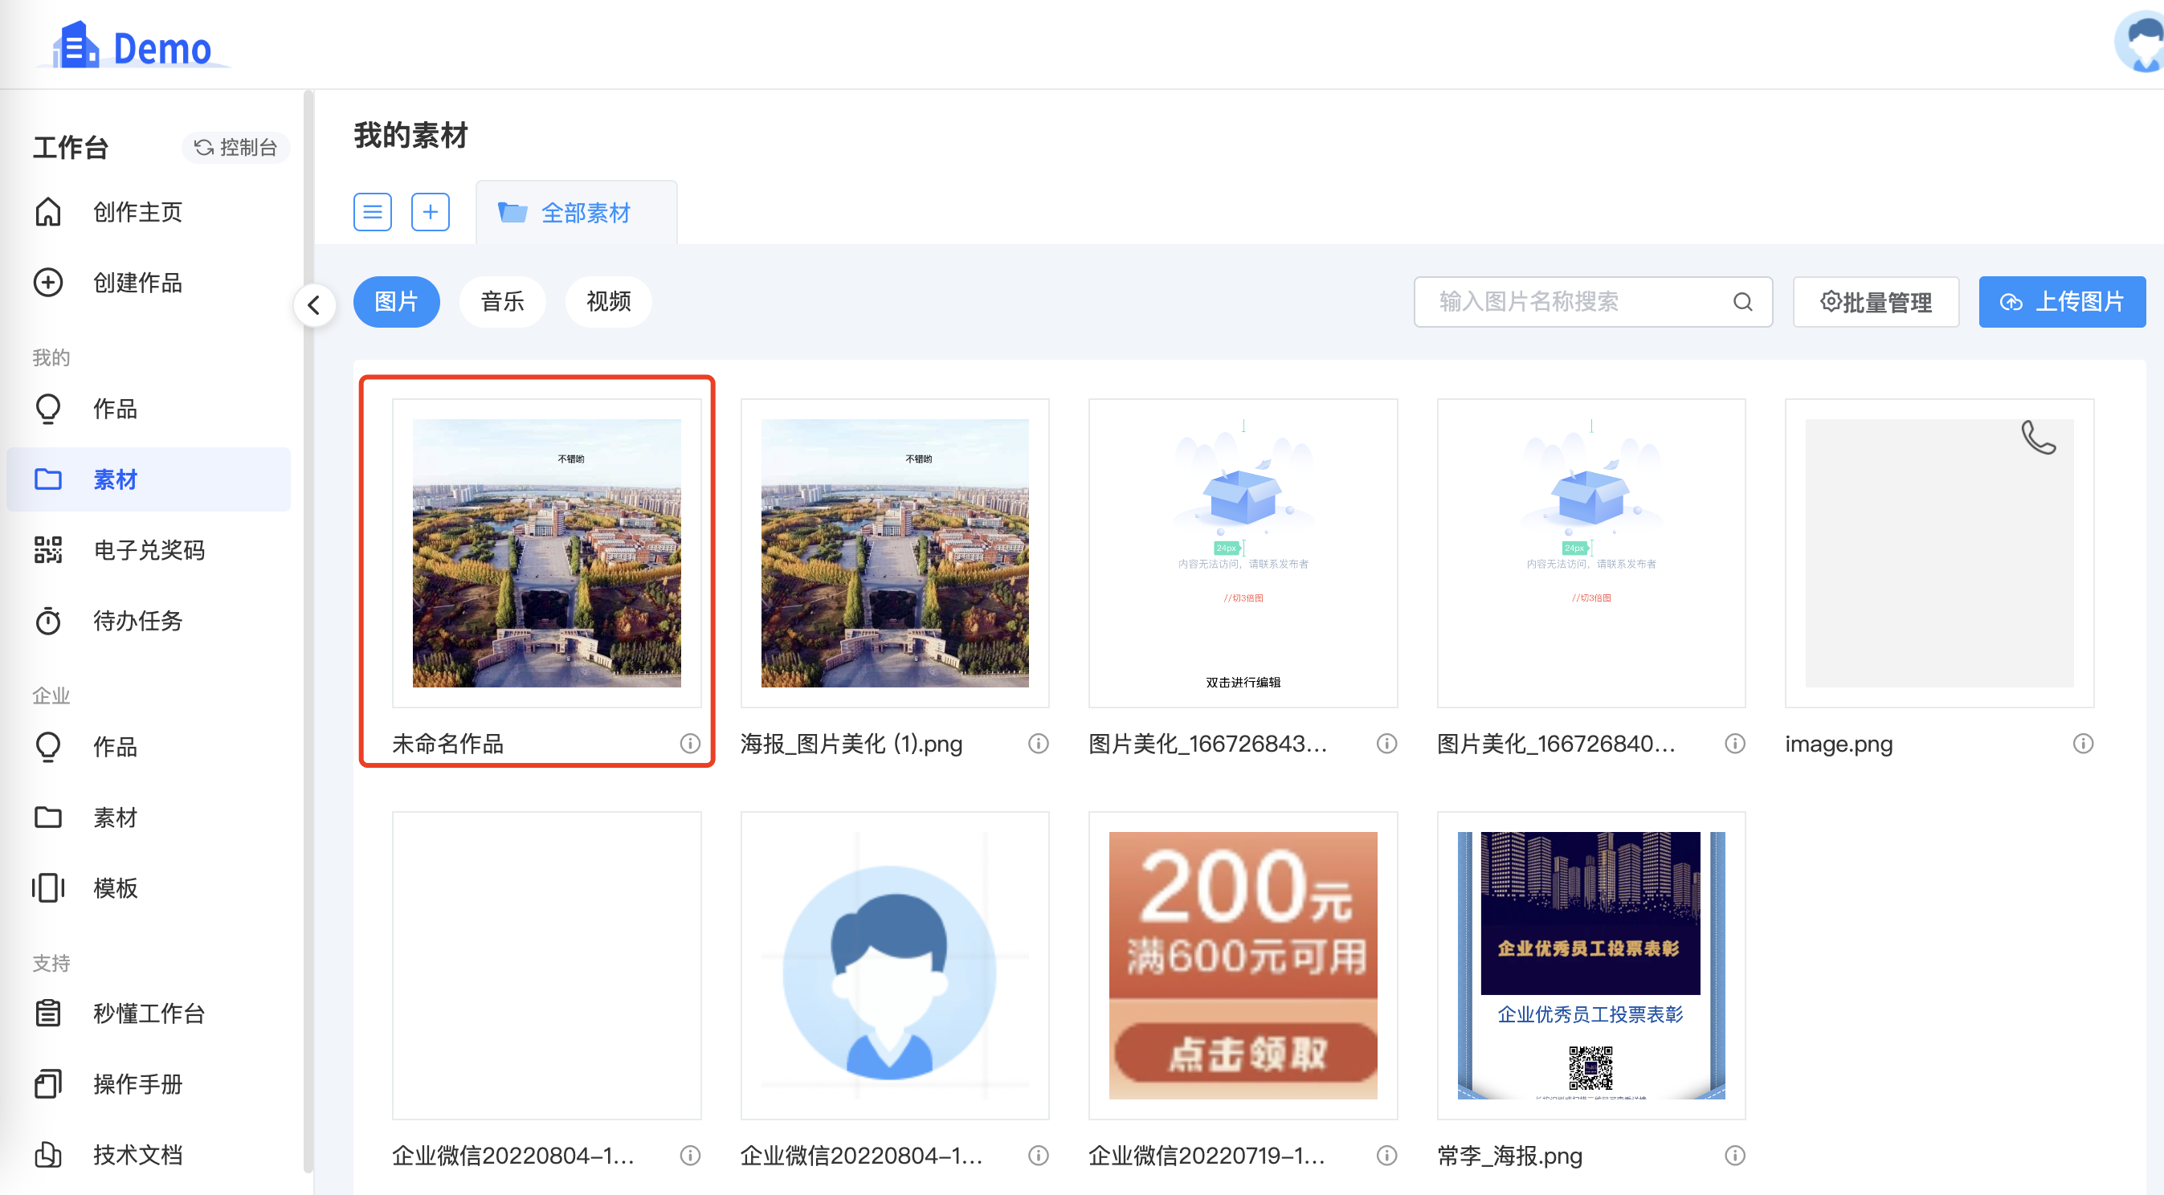Viewport: 2164px width, 1195px height.
Task: Click the template icon beside 模板
Action: coord(48,887)
